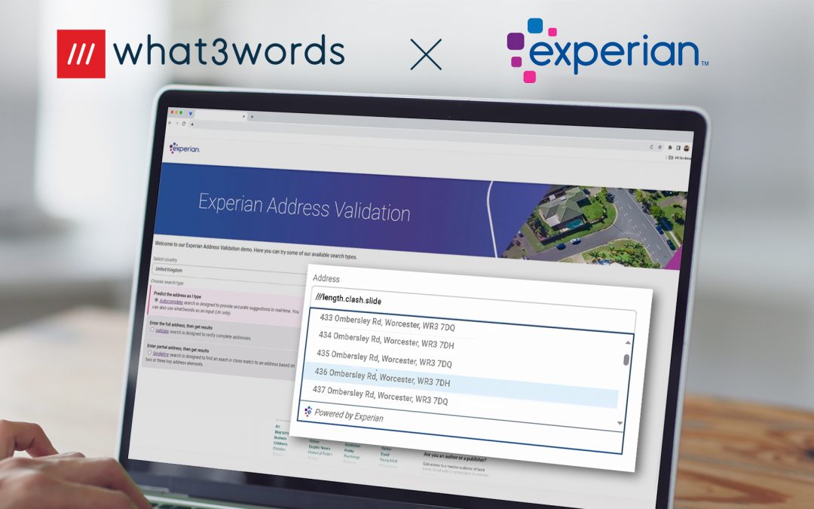Click the suggestion list scroll-down arrow

(x=620, y=423)
